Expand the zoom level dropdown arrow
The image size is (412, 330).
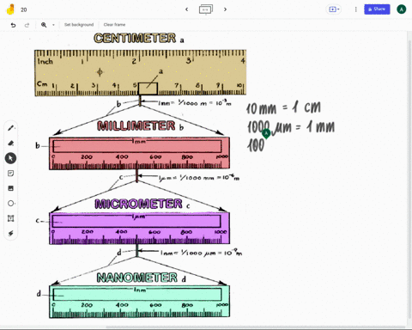53,25
